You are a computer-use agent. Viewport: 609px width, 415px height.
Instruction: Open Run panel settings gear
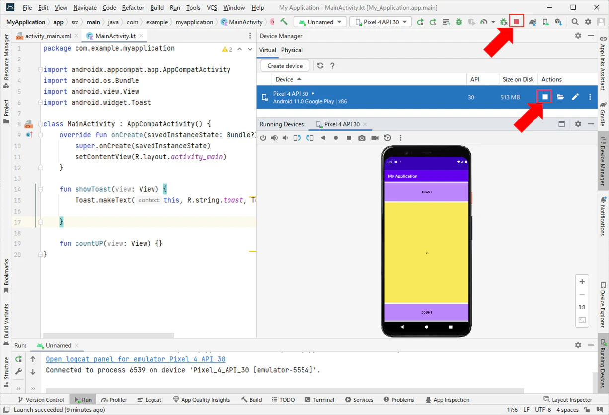(578, 345)
